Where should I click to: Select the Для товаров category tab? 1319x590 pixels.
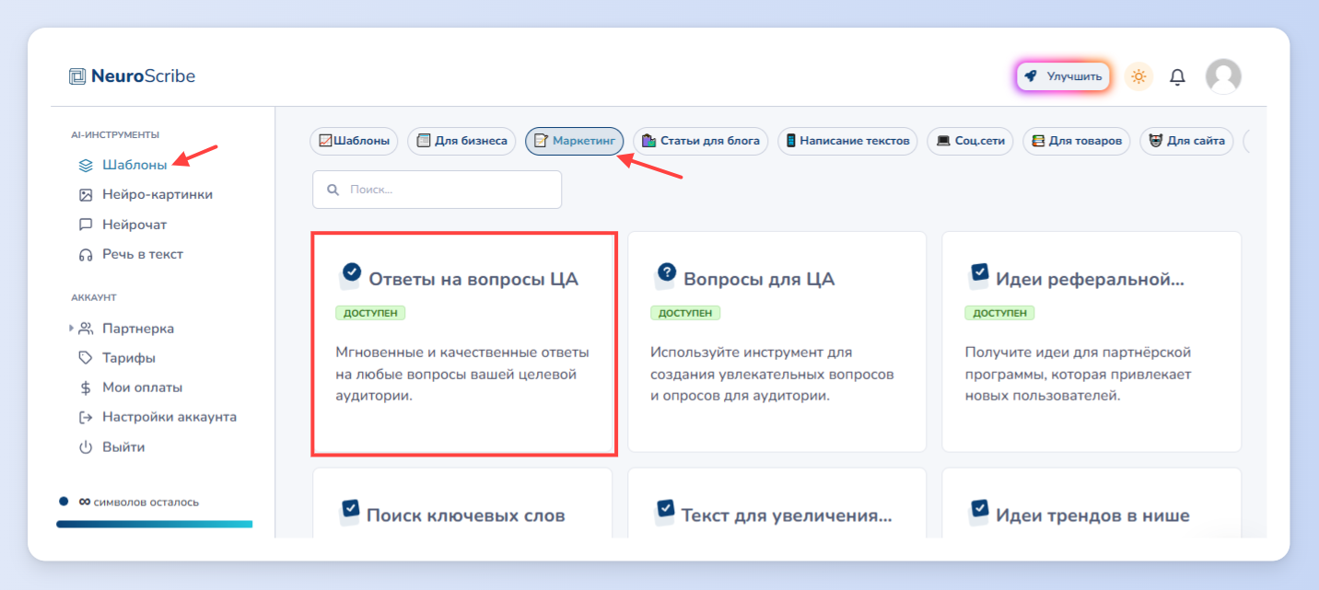[x=1077, y=141]
